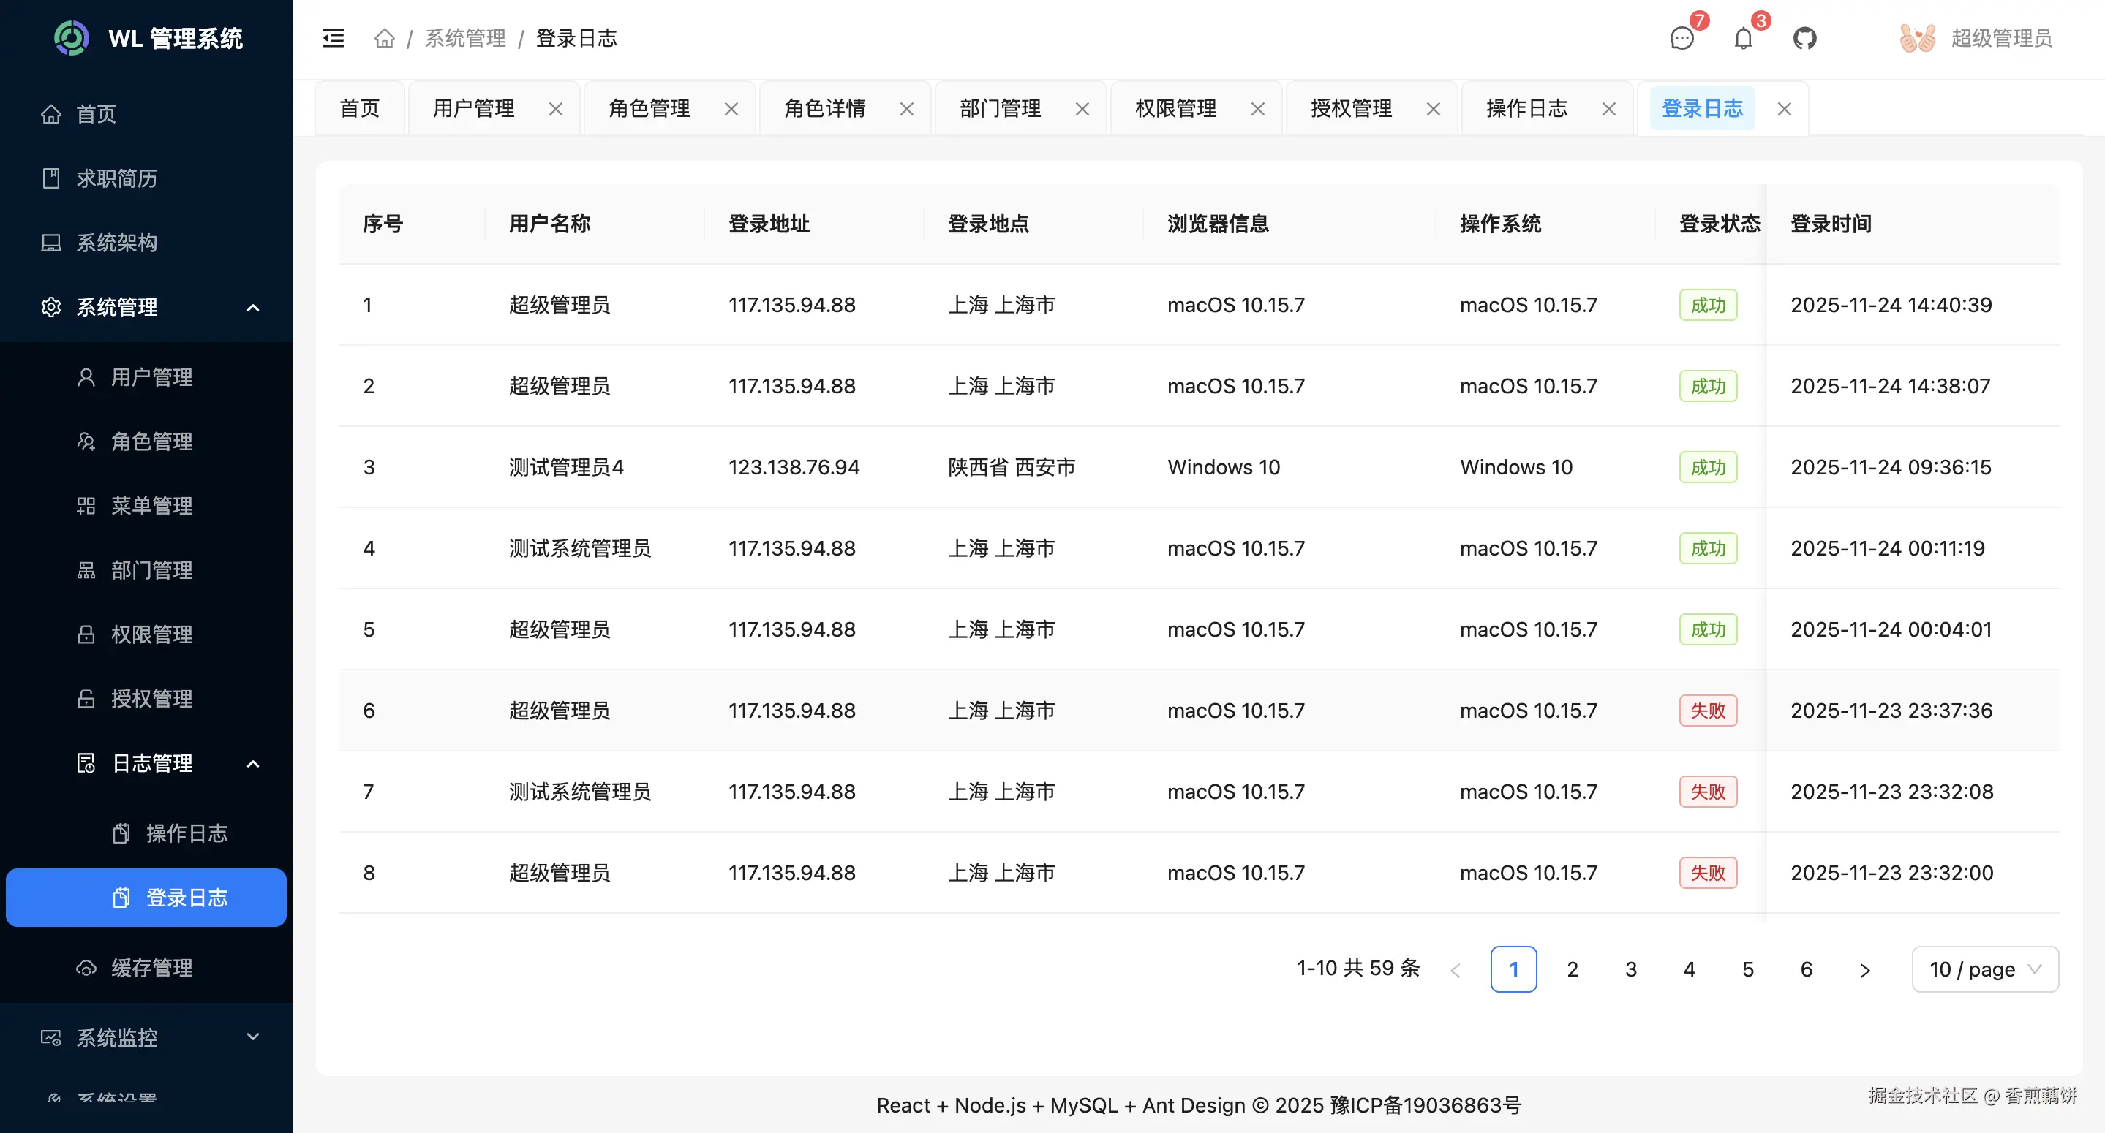Open the notifications bell

pos(1743,39)
